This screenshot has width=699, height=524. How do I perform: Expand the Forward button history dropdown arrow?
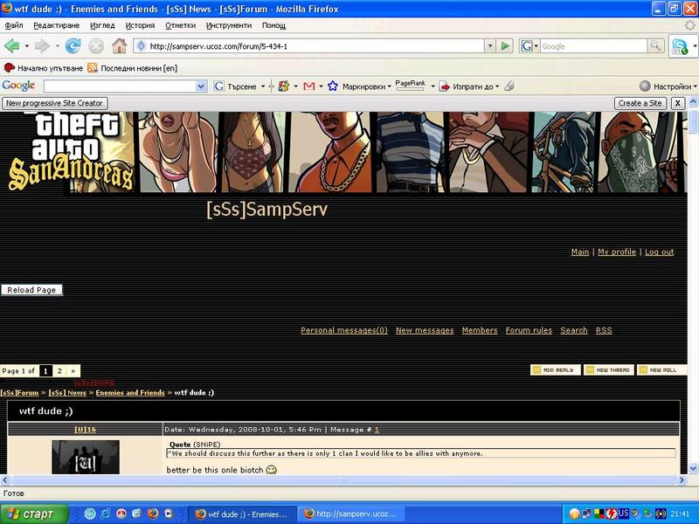[57, 46]
